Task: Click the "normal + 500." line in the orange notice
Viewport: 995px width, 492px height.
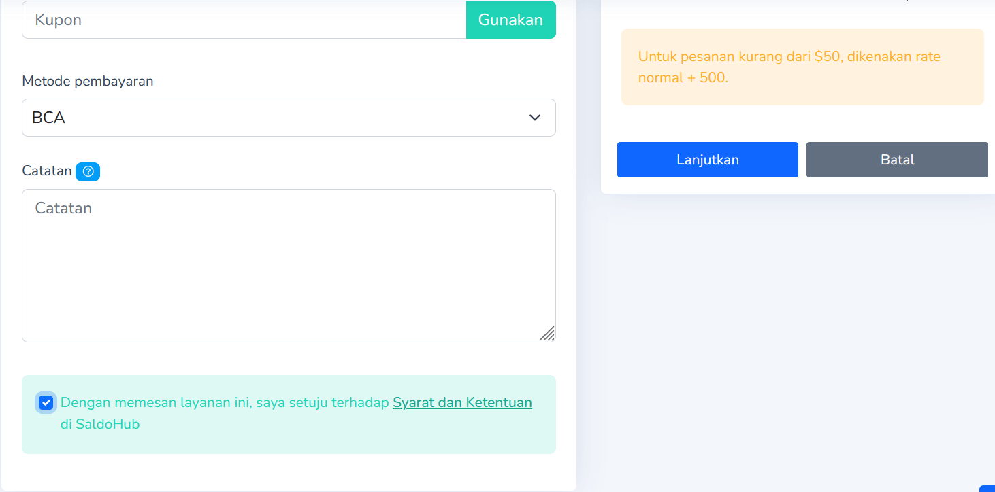Action: (x=683, y=77)
